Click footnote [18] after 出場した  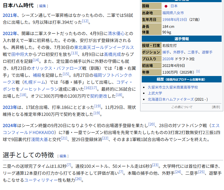(x=23, y=95)
